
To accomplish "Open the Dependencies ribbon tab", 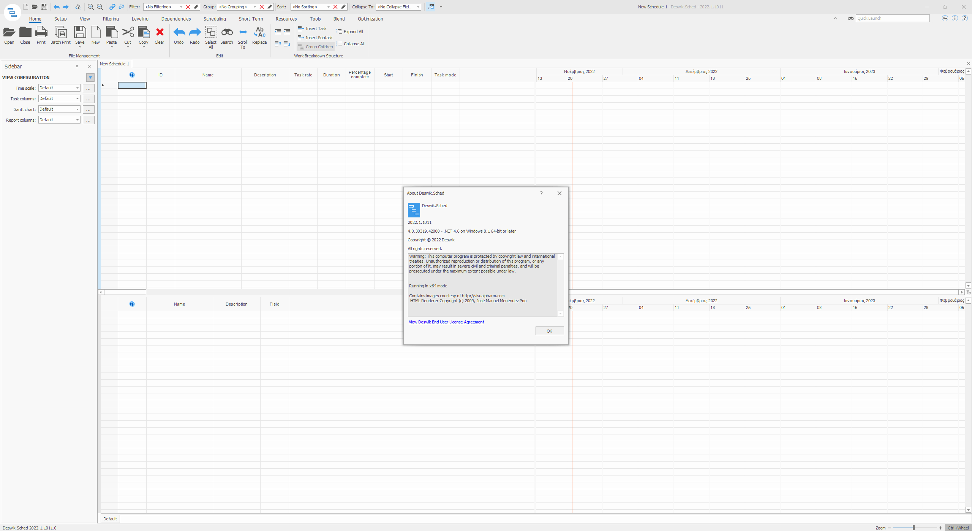I will (x=176, y=19).
